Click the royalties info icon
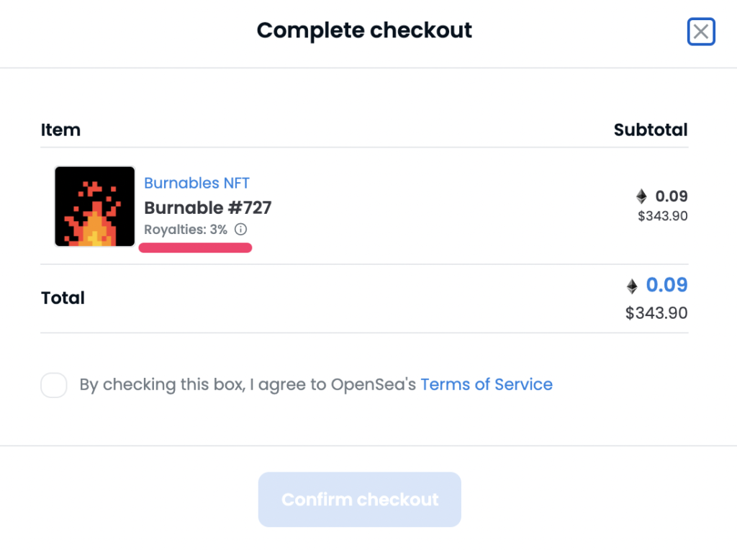The height and width of the screenshot is (550, 737). (240, 230)
